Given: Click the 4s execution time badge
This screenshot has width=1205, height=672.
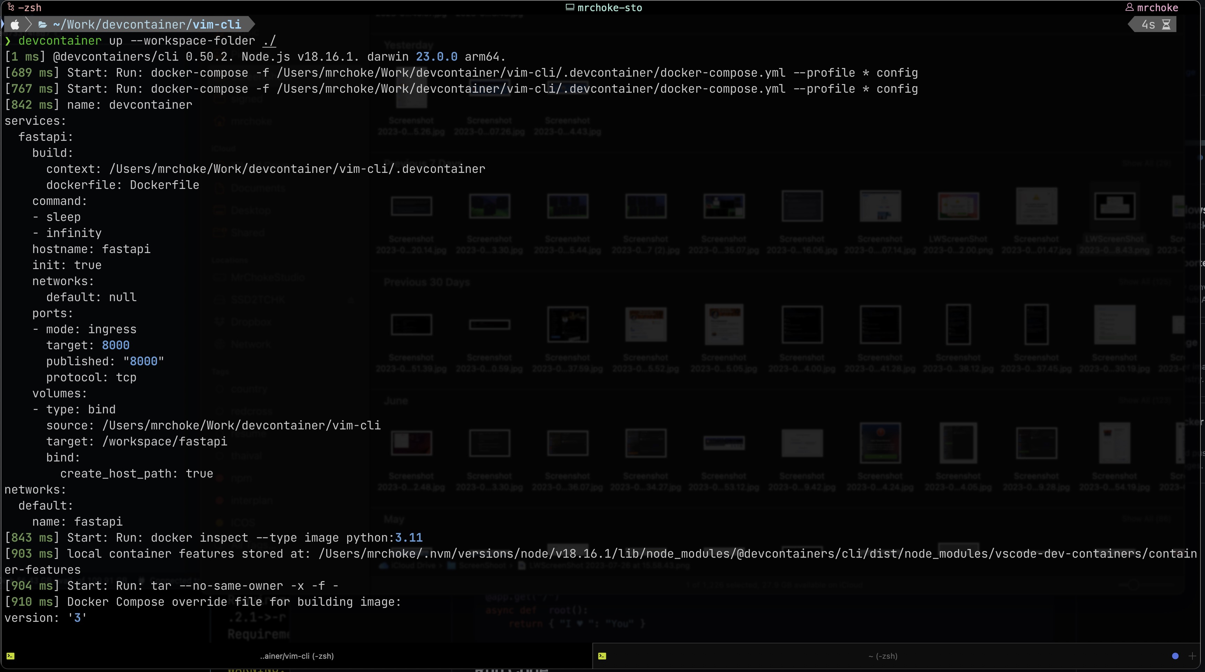Looking at the screenshot, I should 1148,24.
